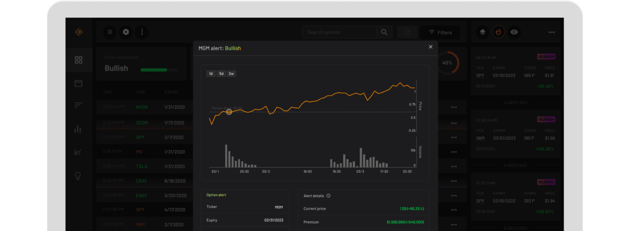Screen dimensions: 629x231
Task: Click the 40% circular gauge
Action: pyautogui.click(x=447, y=63)
